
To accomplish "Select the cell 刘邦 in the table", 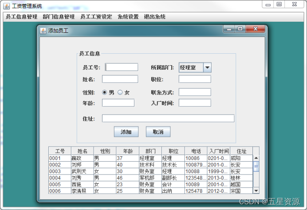I will click(83, 165).
